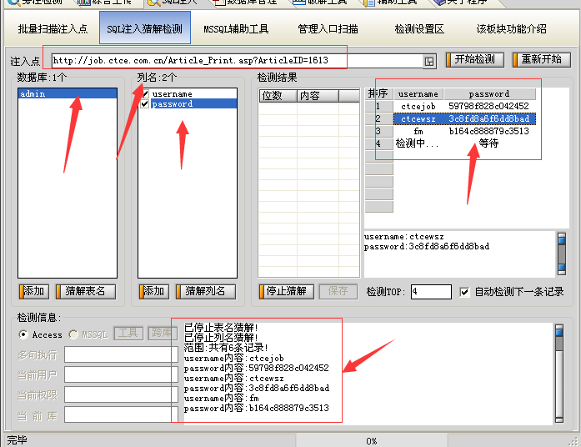Click the window resize grip

tap(573, 441)
